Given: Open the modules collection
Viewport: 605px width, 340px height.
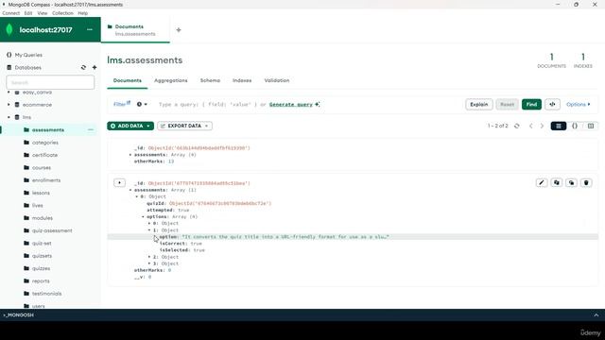Looking at the screenshot, I should [x=42, y=218].
